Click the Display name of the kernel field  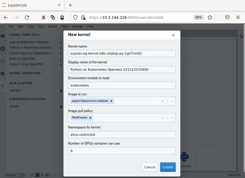122,69
